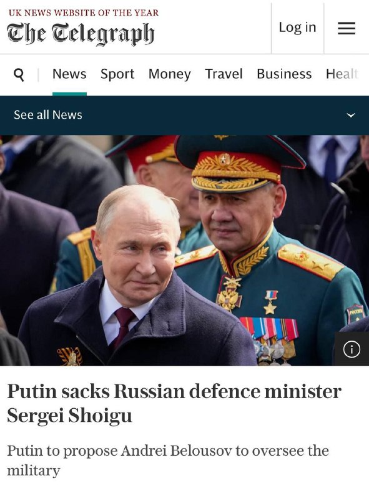Click the word military in the subheading
Viewport: 369px width, 500px height.
[34, 471]
